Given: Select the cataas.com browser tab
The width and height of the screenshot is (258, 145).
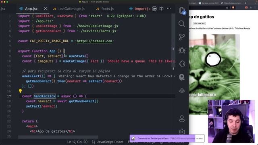Looking at the screenshot, I should pos(231,3).
